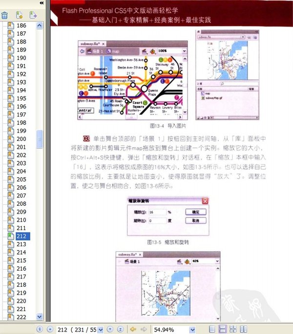The width and height of the screenshot is (293, 334).
Task: Click the 54.94% zoom field
Action: click(x=171, y=330)
